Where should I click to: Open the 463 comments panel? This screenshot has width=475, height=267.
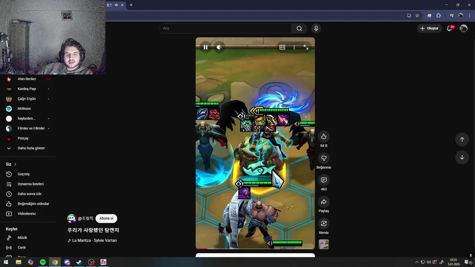point(324,180)
